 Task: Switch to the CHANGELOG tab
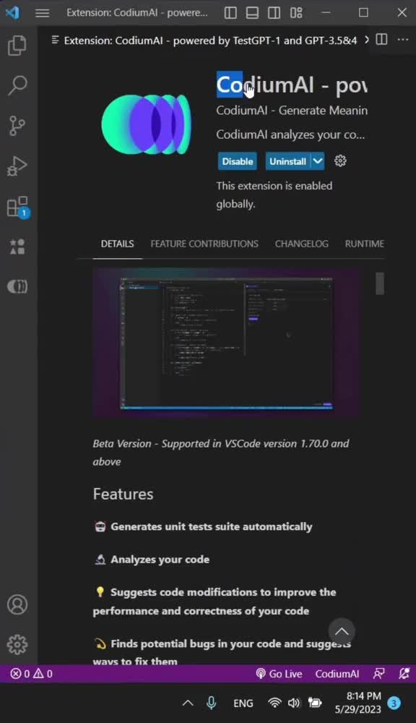(x=302, y=244)
